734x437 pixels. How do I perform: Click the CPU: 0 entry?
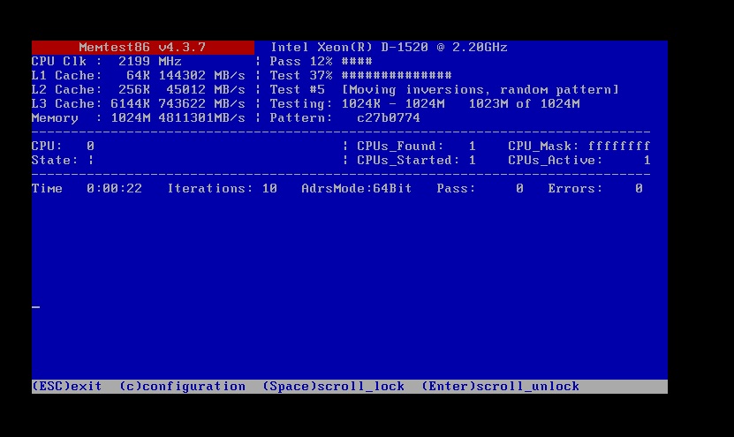pyautogui.click(x=63, y=146)
